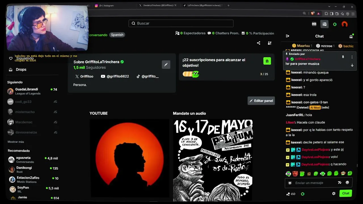Click the green gift subscriptions icon
The width and height of the screenshot is (363, 204).
(x=267, y=61)
